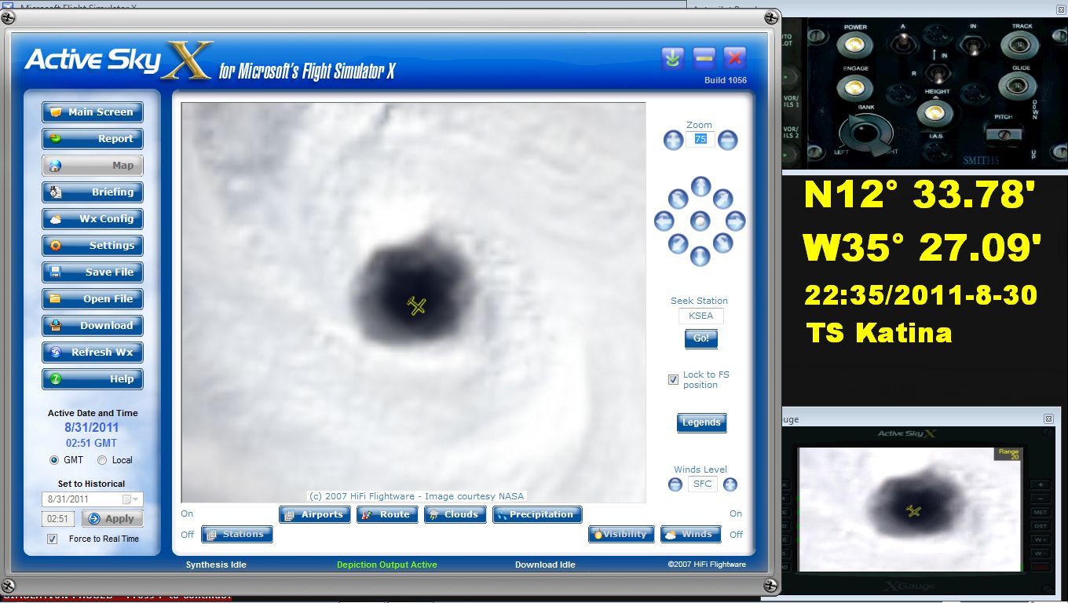
Task: Decrease Winds Level with minus button
Action: click(675, 484)
